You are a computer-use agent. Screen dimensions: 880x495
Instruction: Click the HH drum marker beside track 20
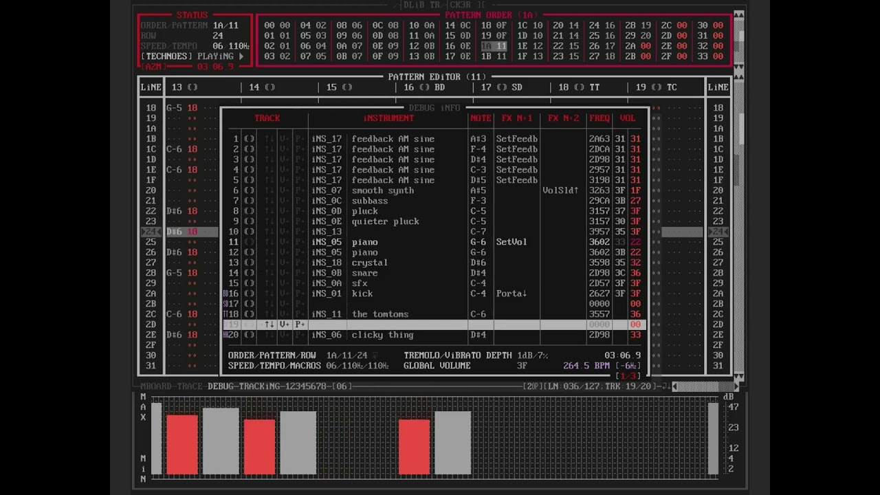225,335
